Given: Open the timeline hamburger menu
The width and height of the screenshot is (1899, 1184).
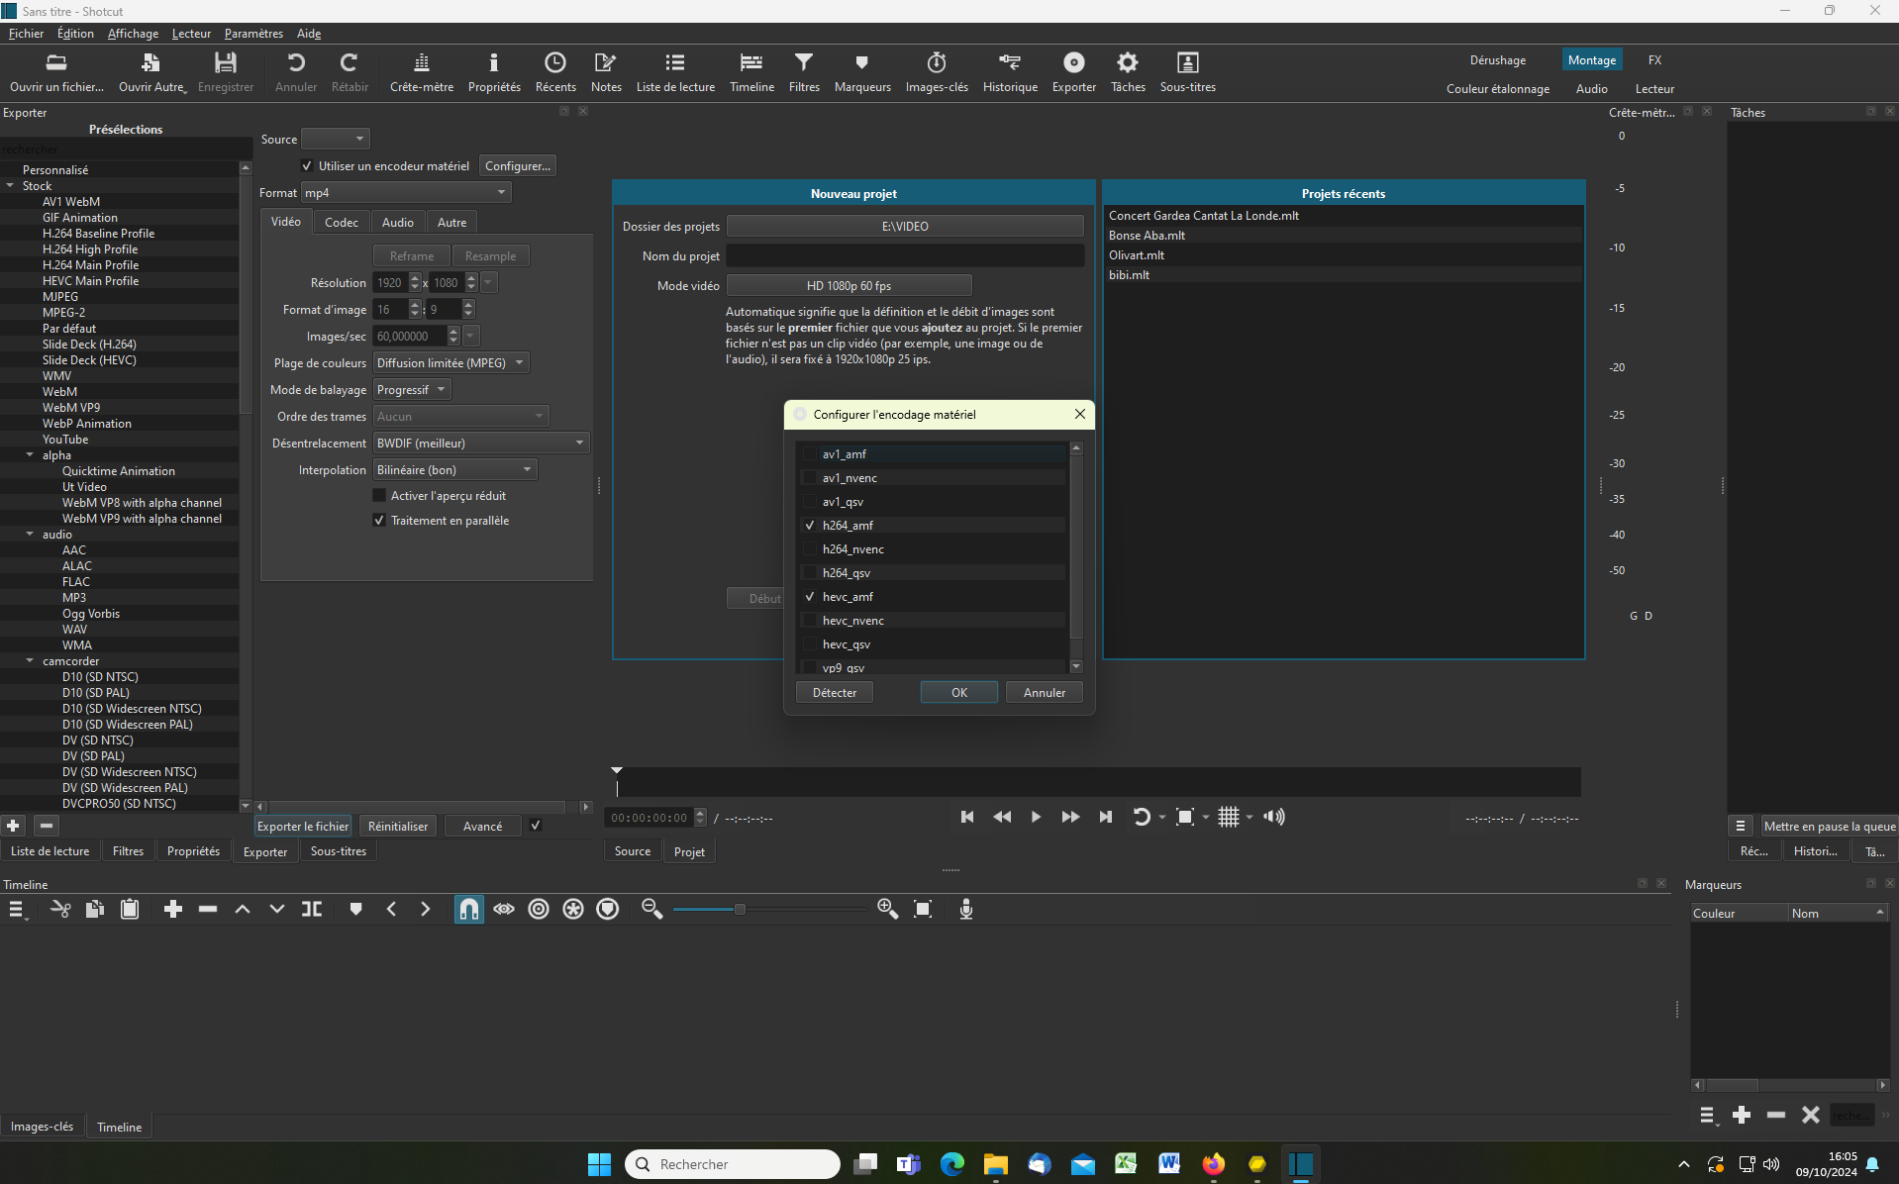Looking at the screenshot, I should pos(17,909).
